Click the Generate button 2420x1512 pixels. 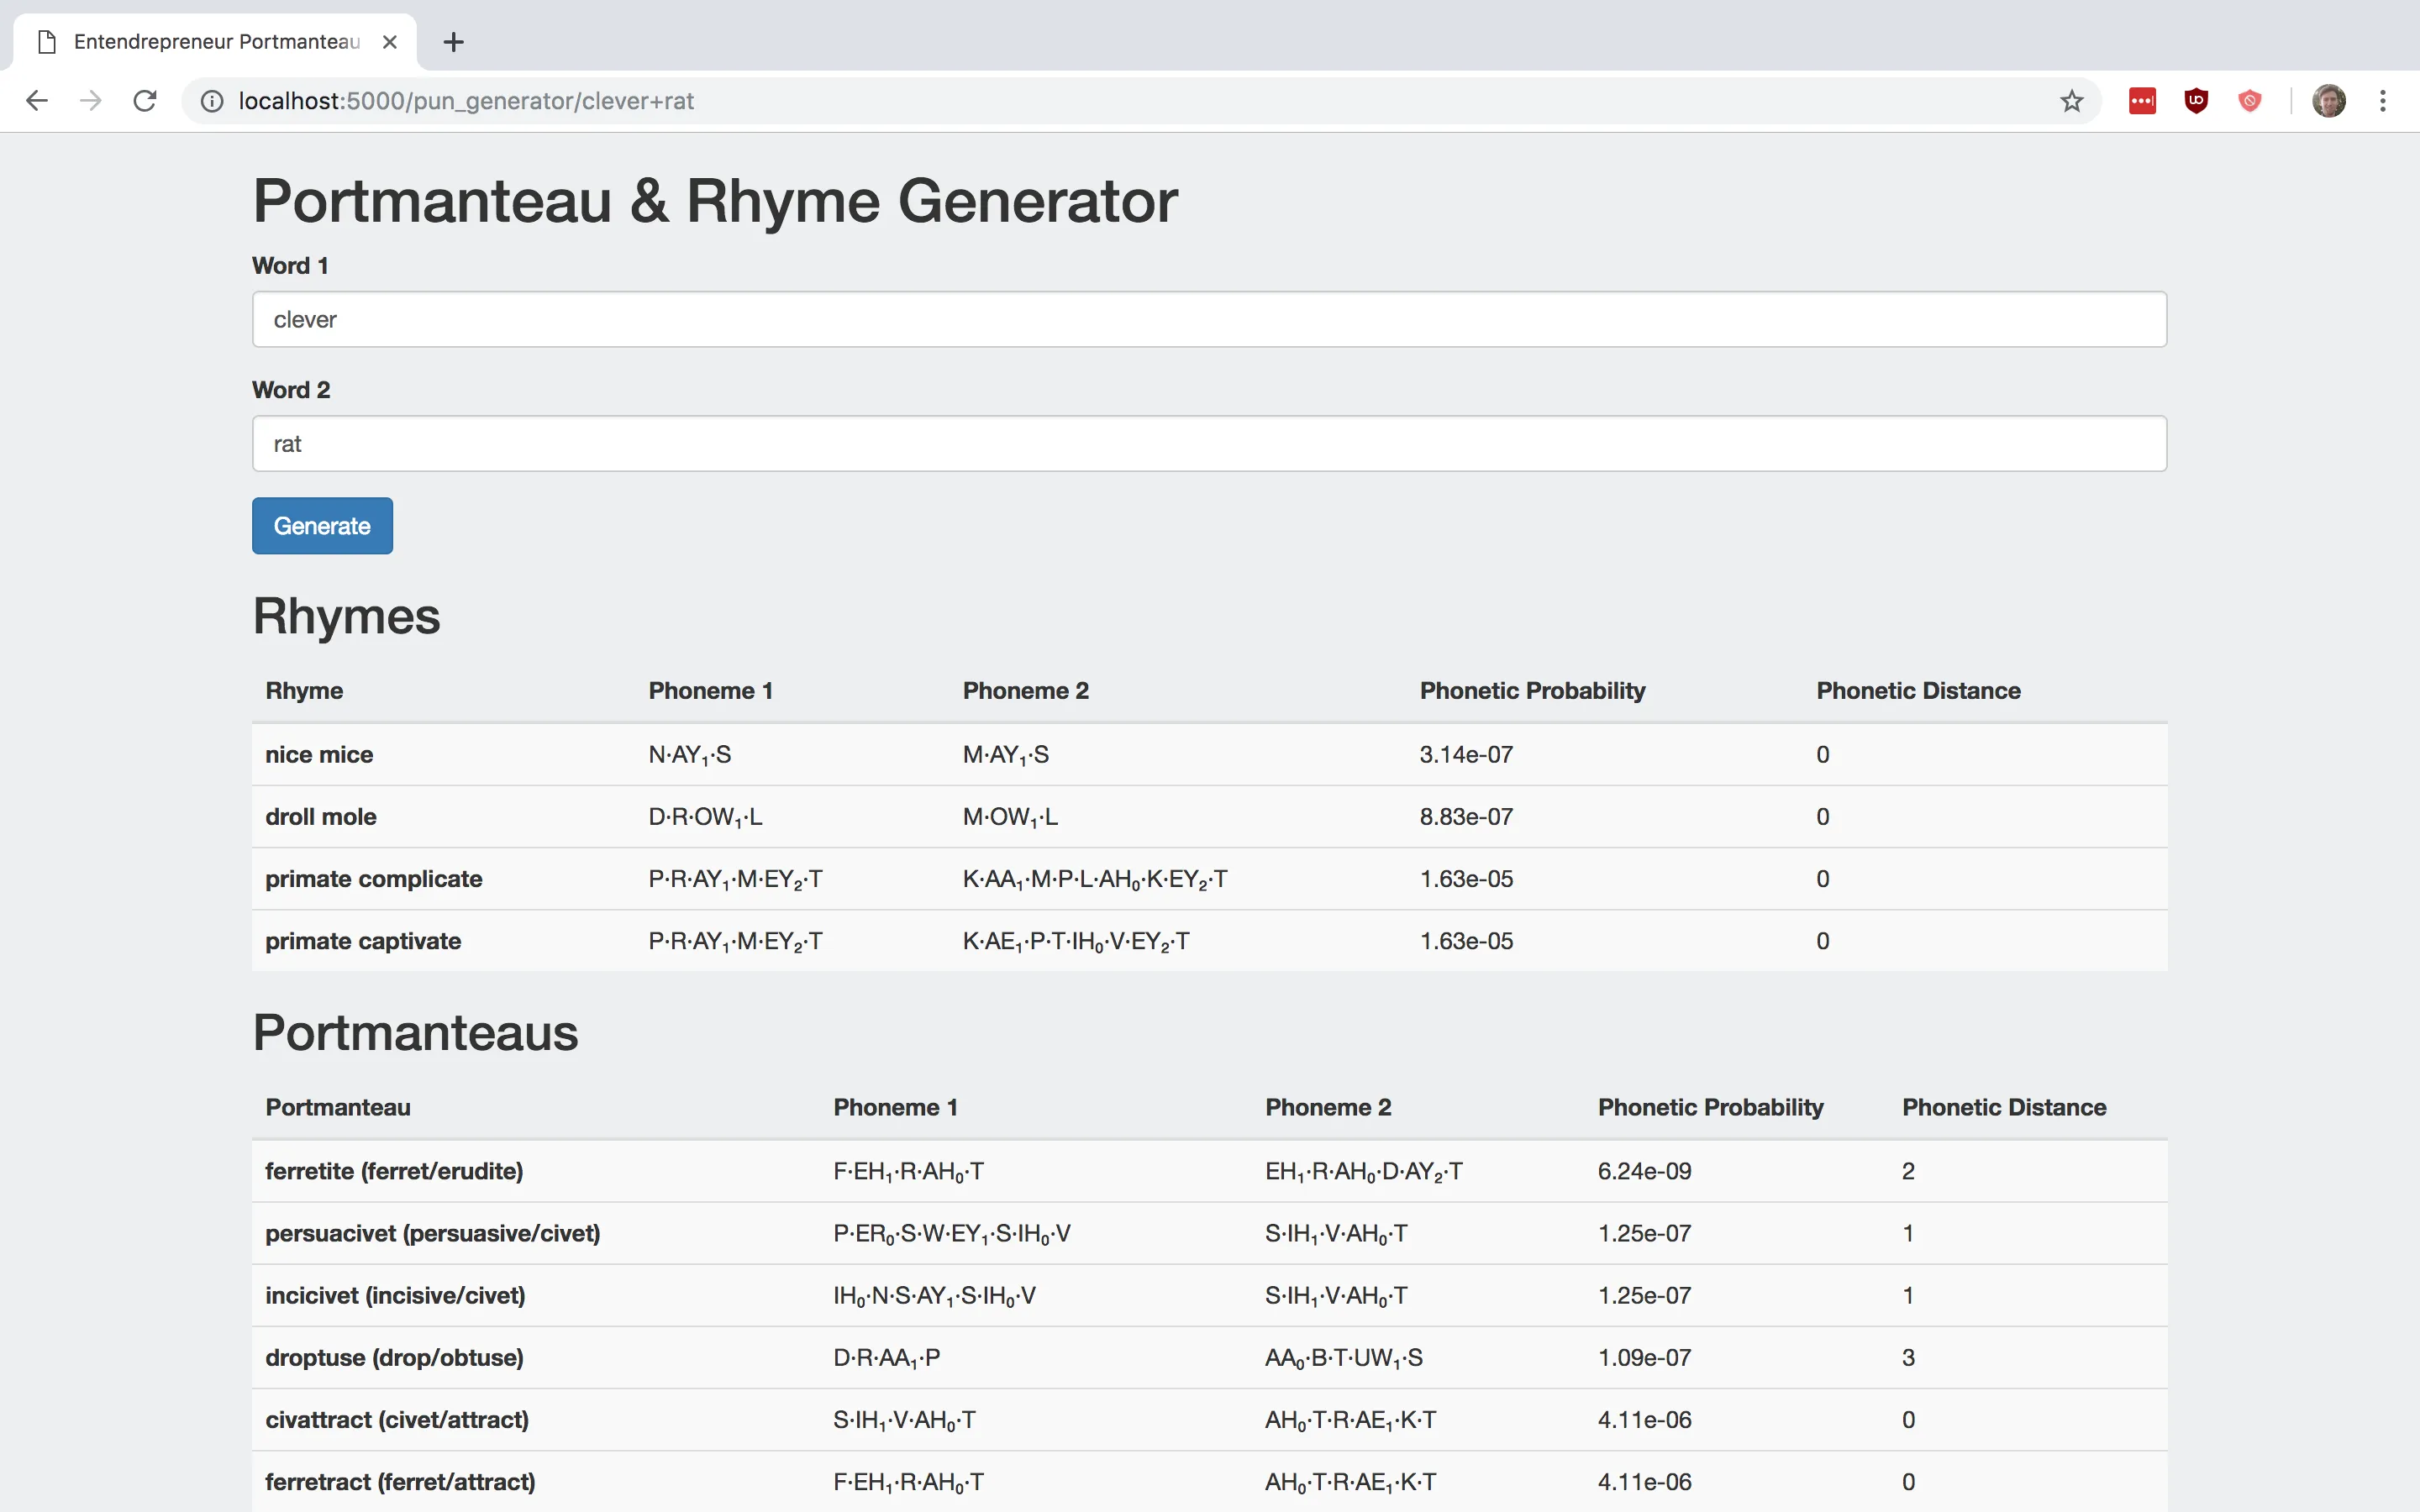coord(322,526)
